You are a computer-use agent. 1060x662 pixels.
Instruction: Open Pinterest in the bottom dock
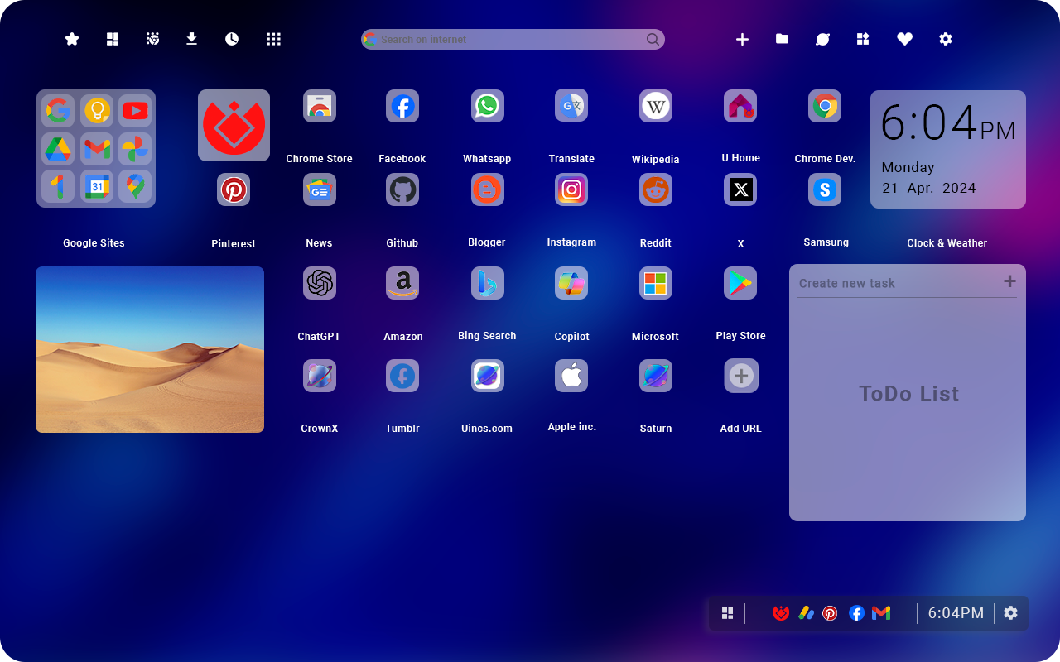830,613
